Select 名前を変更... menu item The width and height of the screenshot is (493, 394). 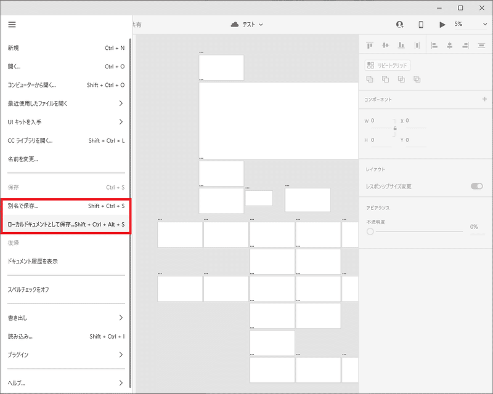point(66,159)
